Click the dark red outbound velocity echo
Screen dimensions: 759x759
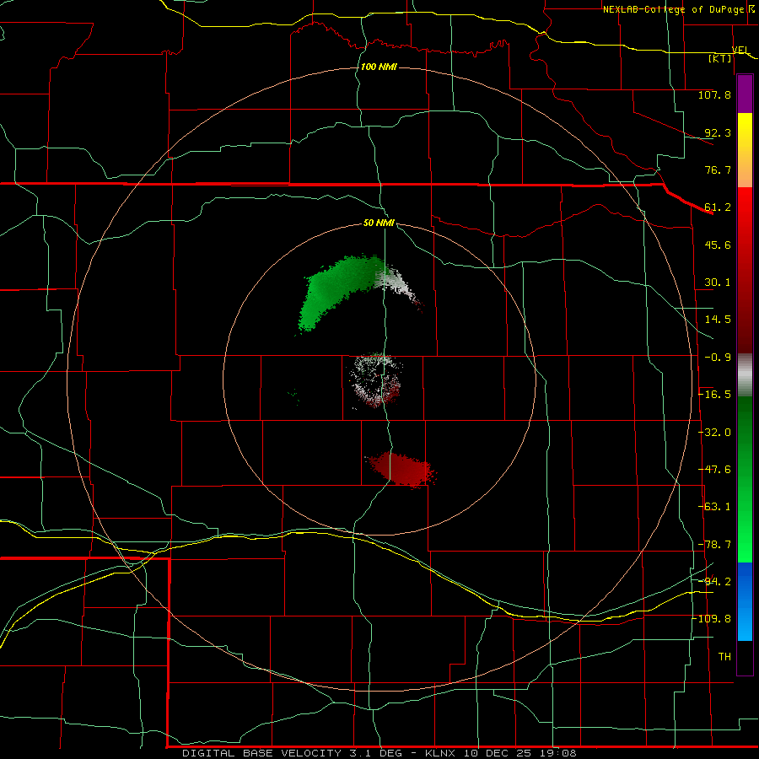click(x=401, y=469)
